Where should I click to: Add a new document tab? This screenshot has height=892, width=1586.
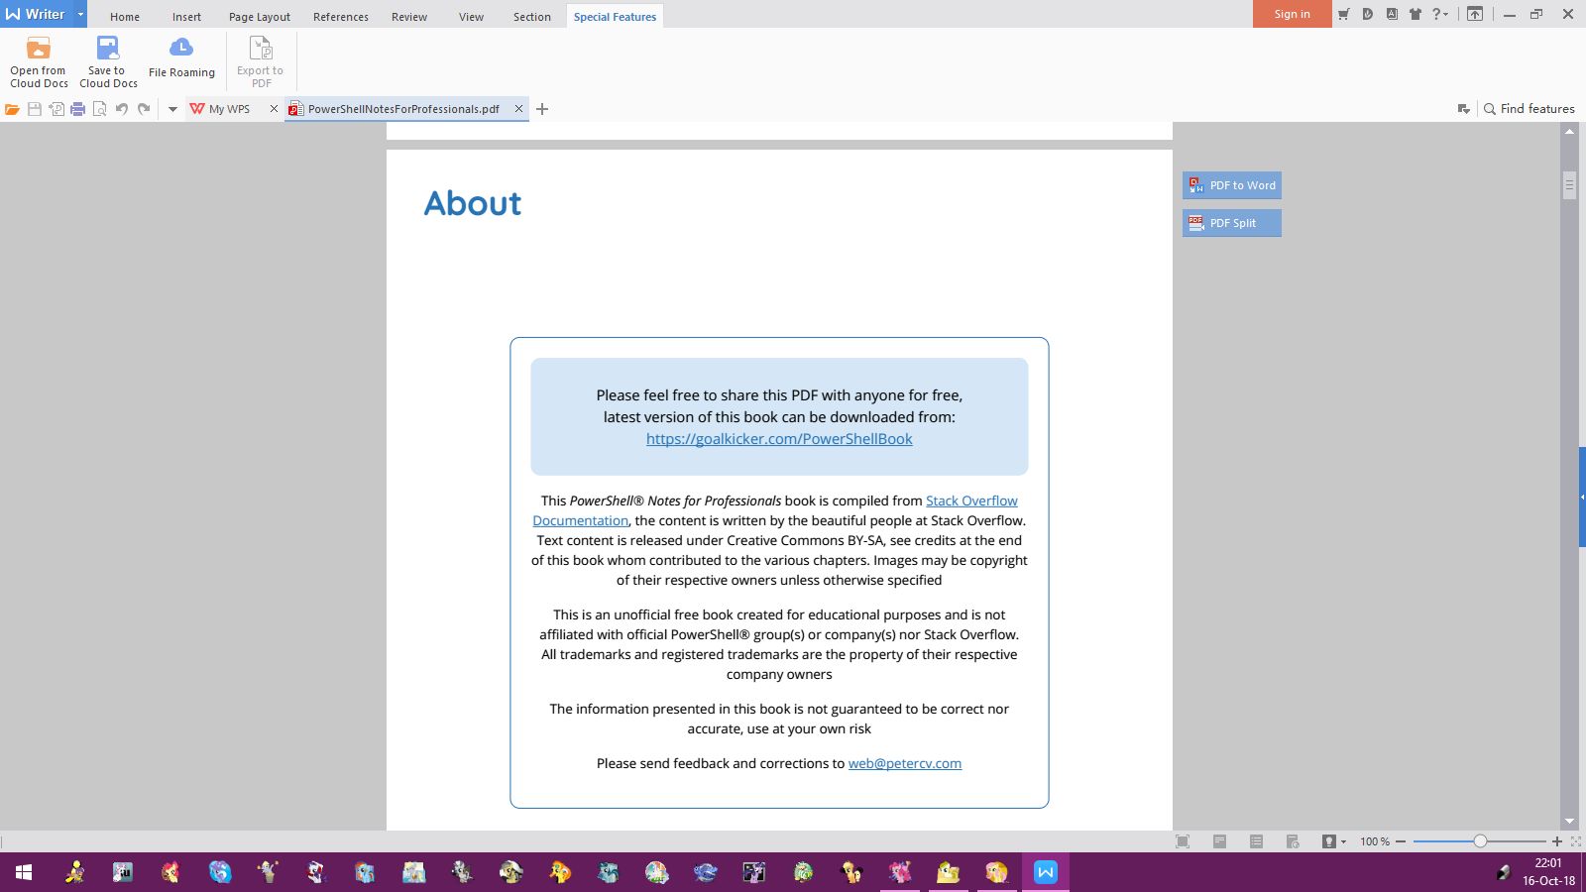point(542,109)
